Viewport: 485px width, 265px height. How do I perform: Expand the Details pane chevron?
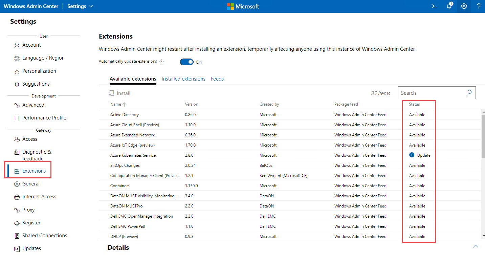click(476, 246)
